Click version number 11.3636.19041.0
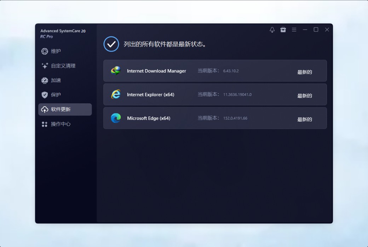The width and height of the screenshot is (368, 247). pyautogui.click(x=237, y=95)
